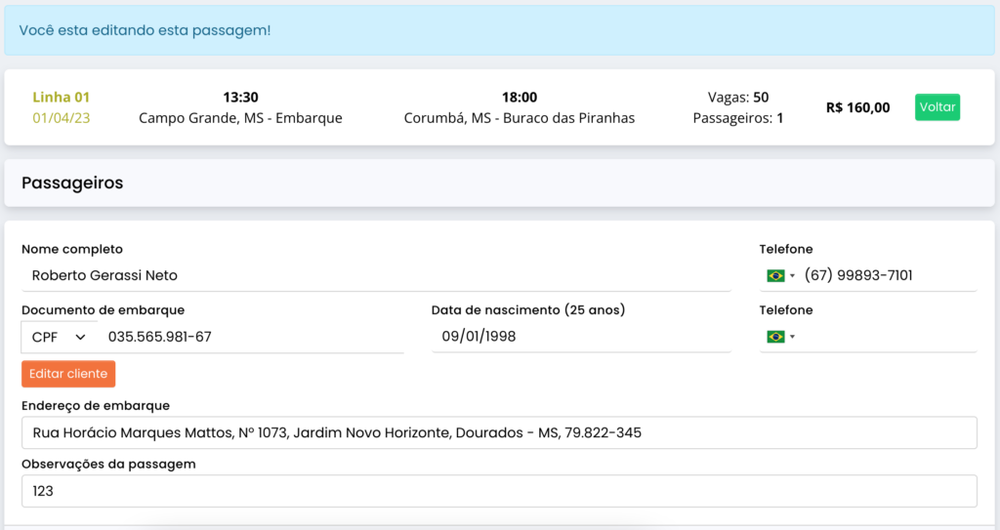
Task: Expand the country arrow in the second Telefone row
Action: click(x=793, y=337)
